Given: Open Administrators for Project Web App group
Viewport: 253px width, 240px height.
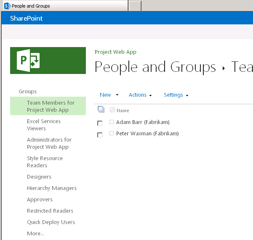Looking at the screenshot, I should [x=49, y=143].
